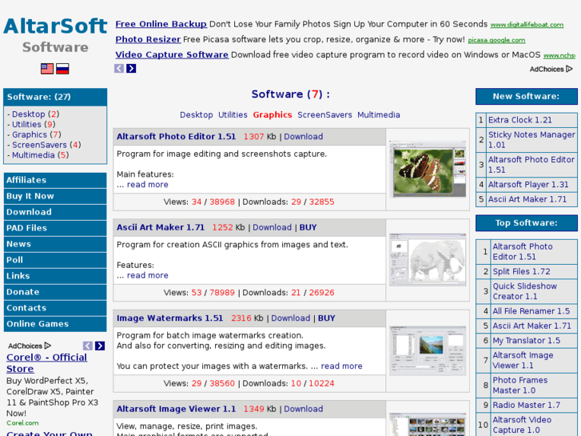581x436 pixels.
Task: Select the Desktop category tab
Action: tap(197, 115)
